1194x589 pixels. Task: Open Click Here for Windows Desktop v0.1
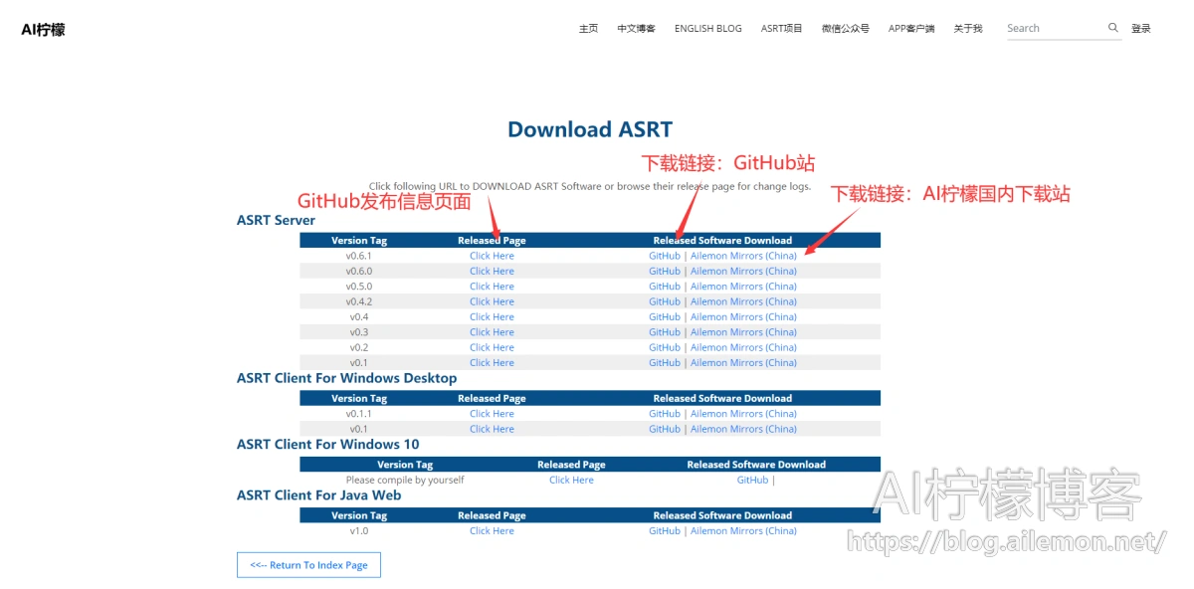pos(492,429)
